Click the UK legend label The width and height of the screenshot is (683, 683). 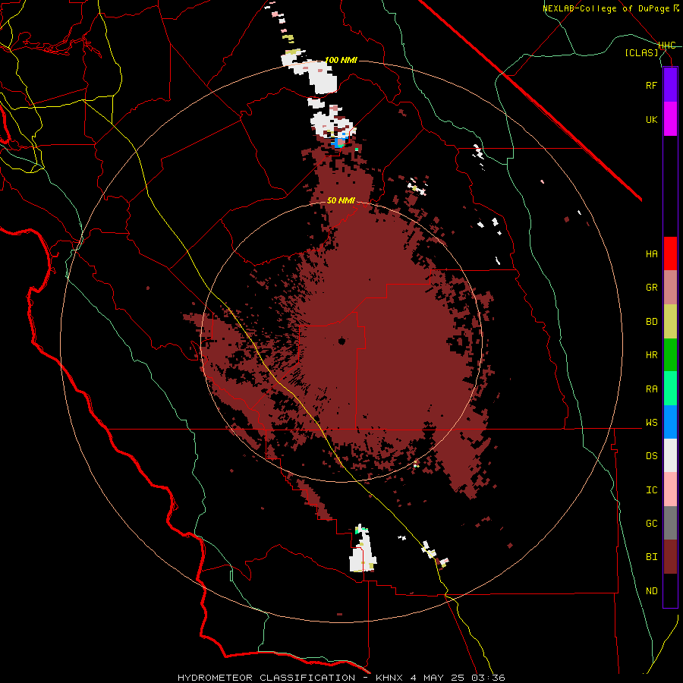[651, 119]
